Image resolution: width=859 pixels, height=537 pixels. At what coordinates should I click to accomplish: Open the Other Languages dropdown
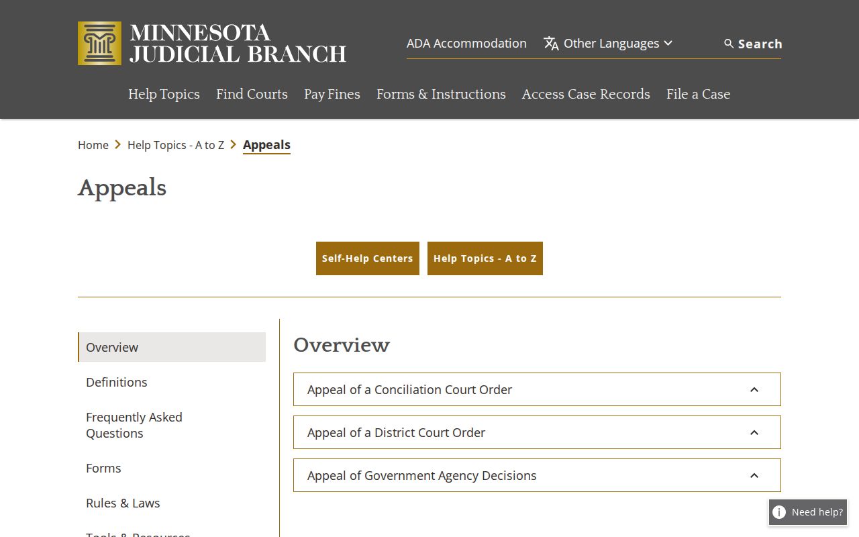click(608, 44)
